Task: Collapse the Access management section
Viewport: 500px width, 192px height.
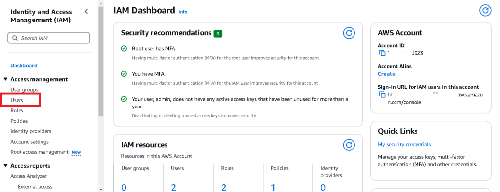Action: pos(6,79)
